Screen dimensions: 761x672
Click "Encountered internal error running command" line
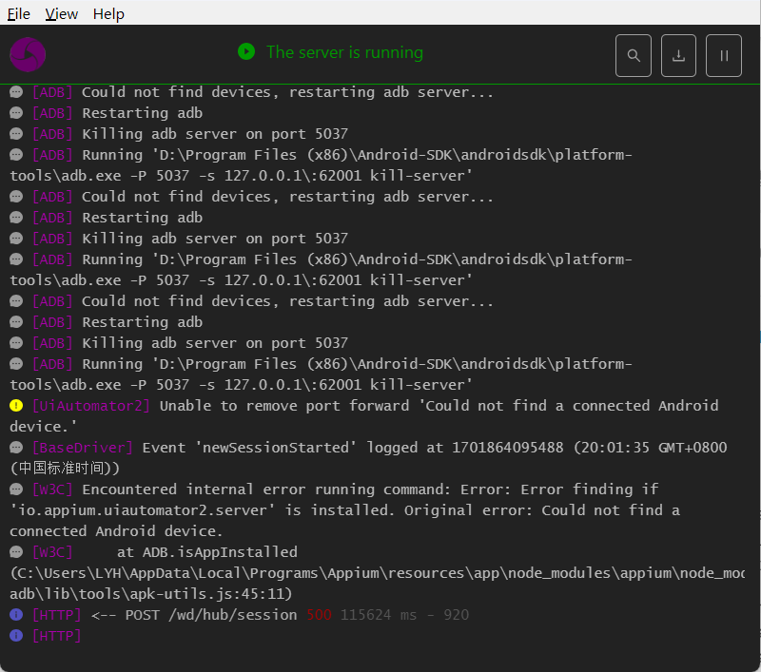pos(266,489)
